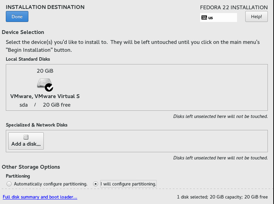Open the Help! button
This screenshot has width=274, height=204.
(256, 16)
